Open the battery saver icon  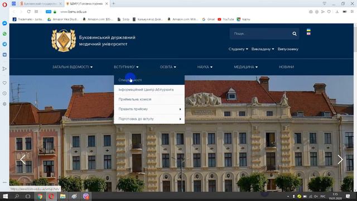(x=345, y=12)
